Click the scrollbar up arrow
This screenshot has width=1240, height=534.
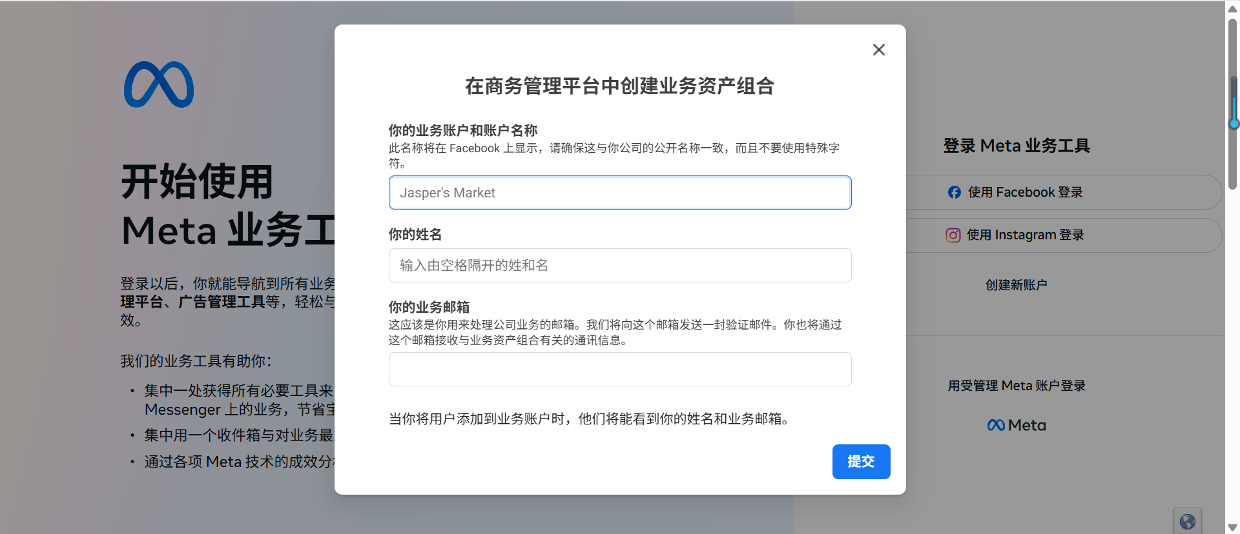point(1232,8)
